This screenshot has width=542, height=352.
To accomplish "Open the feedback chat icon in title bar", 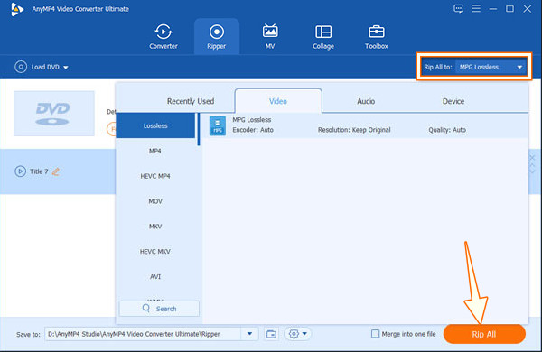I will (458, 9).
